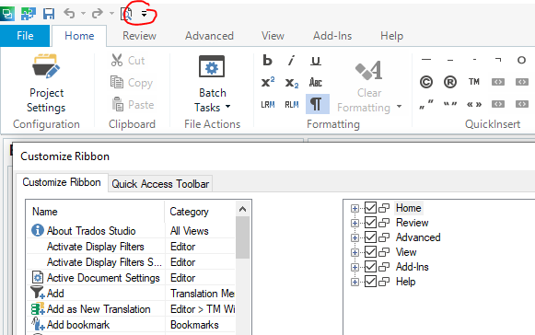Insert degree symbol from QuickInsert
This screenshot has width=535, height=335.
(x=521, y=60)
